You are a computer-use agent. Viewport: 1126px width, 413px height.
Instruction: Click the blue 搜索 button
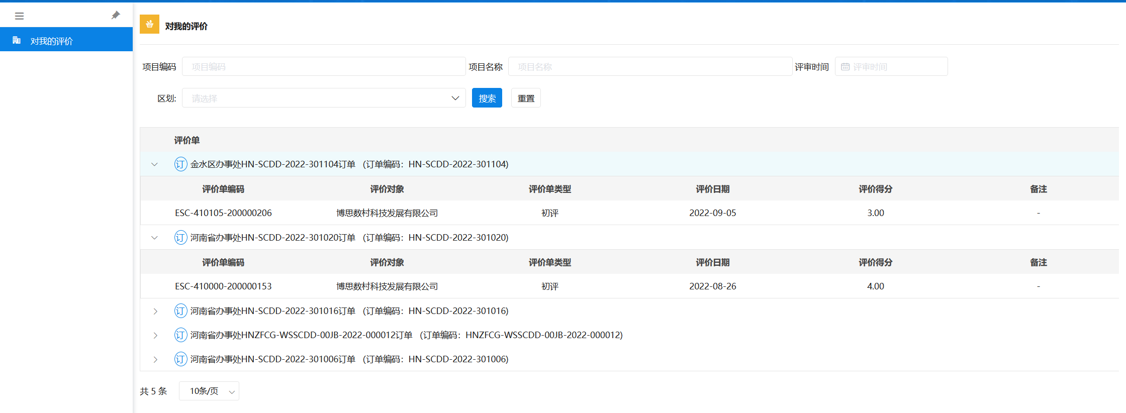coord(487,98)
